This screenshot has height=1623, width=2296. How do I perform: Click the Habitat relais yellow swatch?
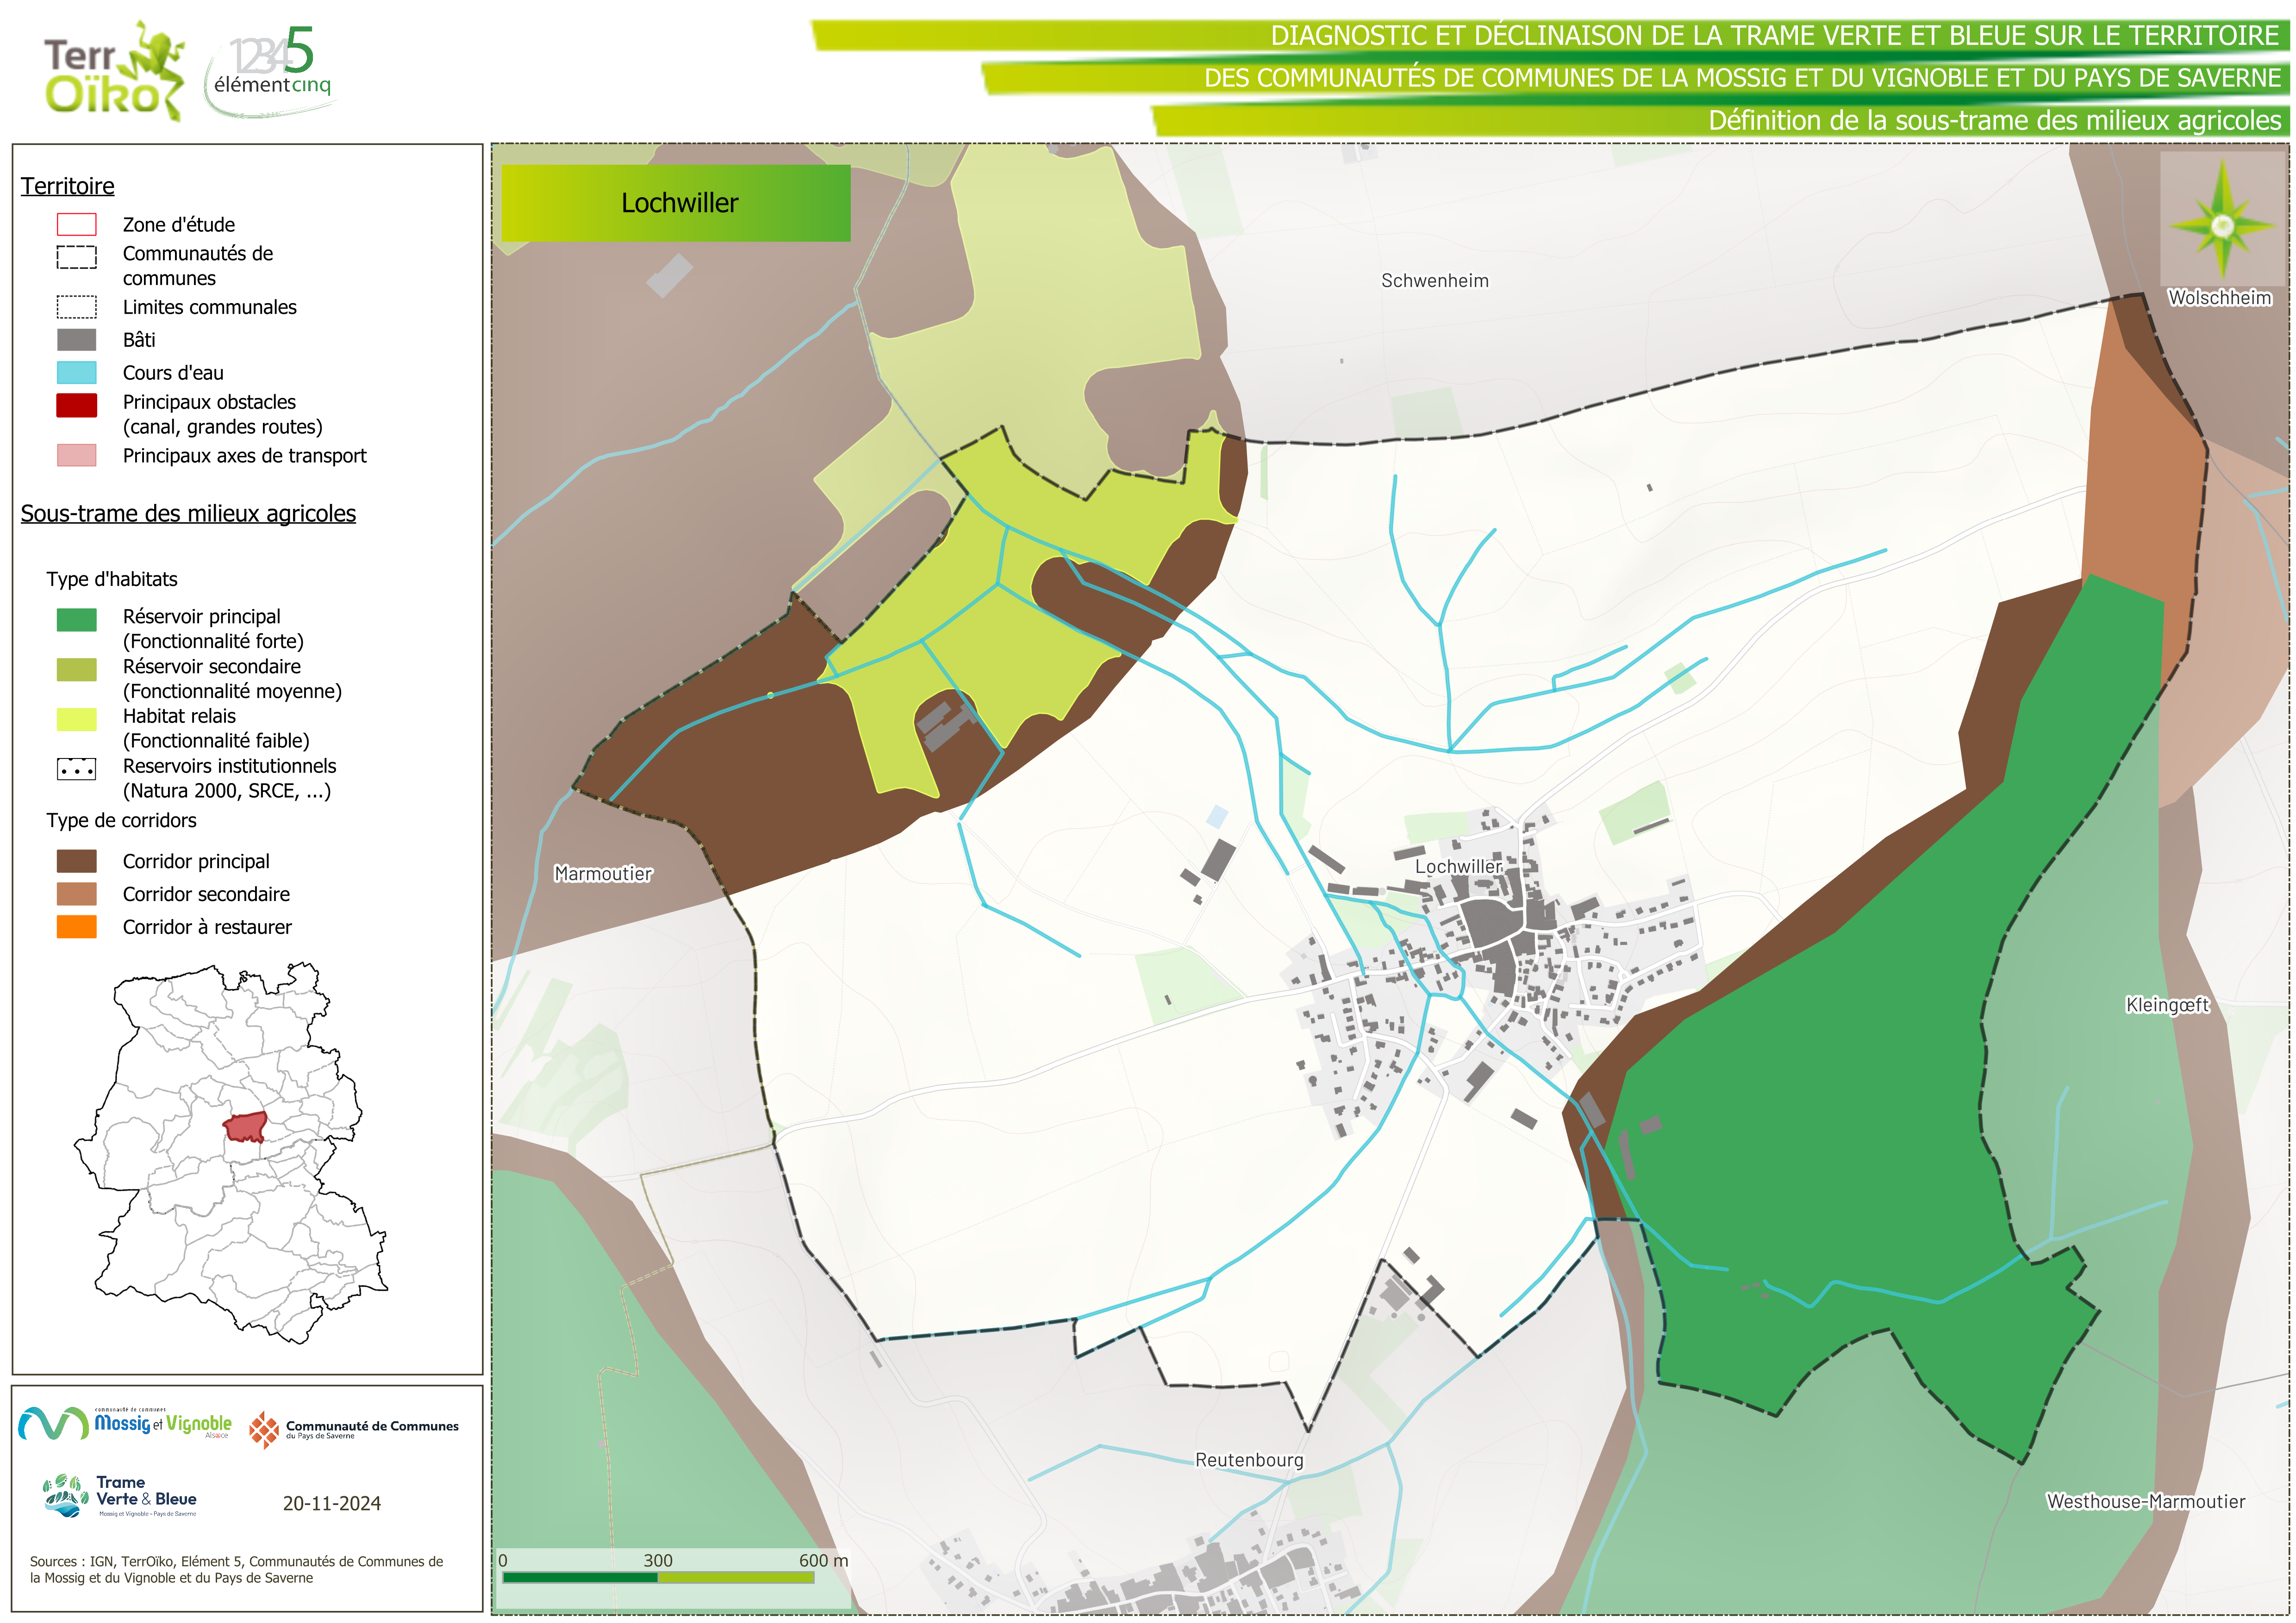[76, 719]
